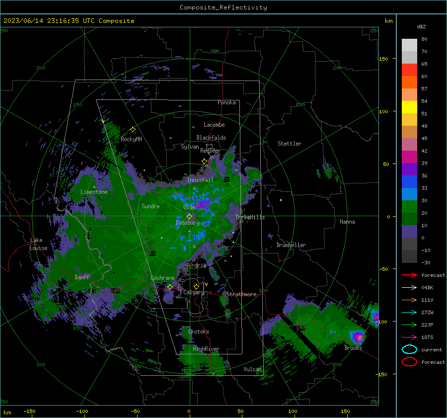Screen dimensions: 447x418
Task: Click the slate purple 10 dBZ swatch
Action: 409,232
